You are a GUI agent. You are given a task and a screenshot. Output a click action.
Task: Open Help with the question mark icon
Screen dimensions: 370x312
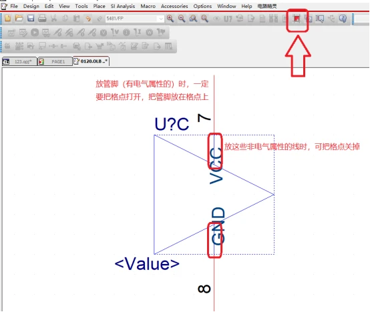pyautogui.click(x=343, y=19)
